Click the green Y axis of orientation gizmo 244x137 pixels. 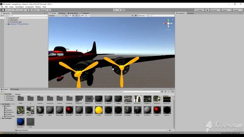[x=168, y=20]
